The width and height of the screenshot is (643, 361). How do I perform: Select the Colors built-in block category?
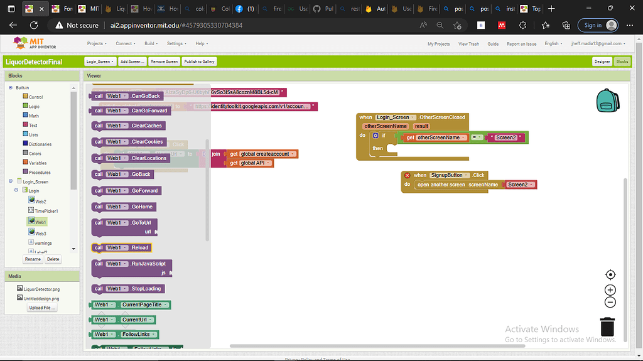35,153
